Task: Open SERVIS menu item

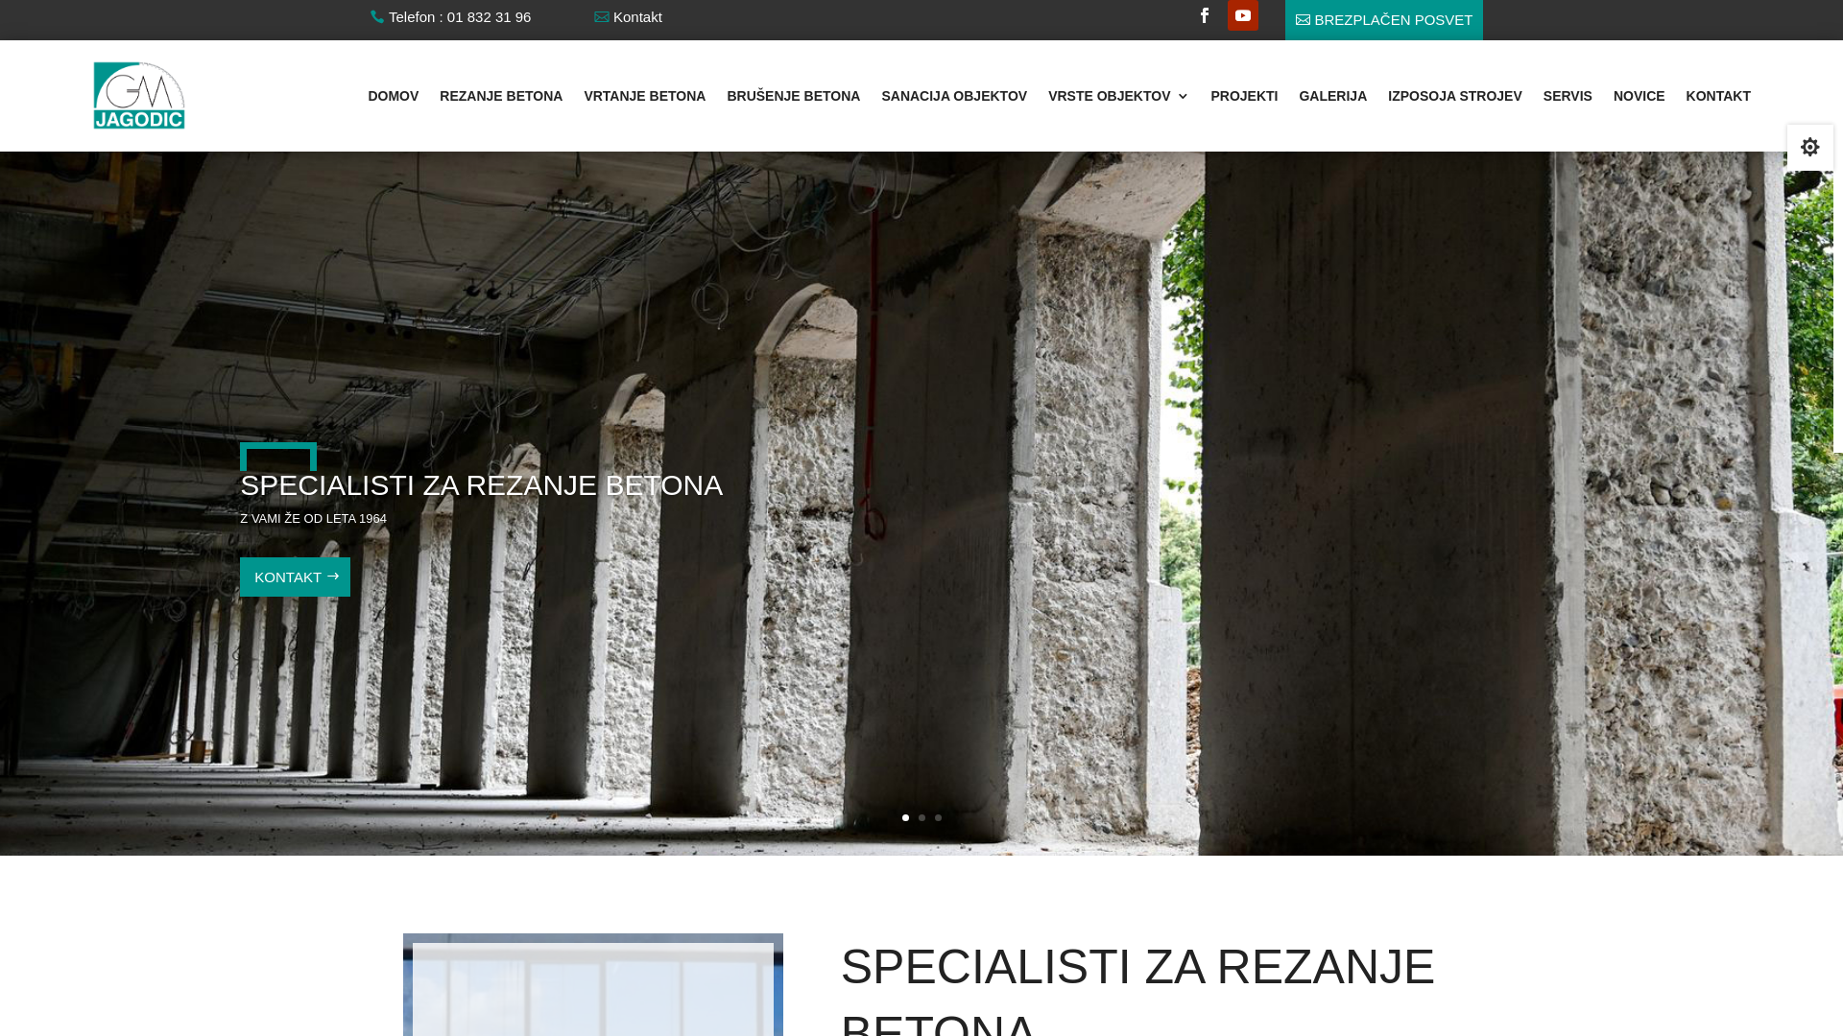Action: coord(1568,96)
